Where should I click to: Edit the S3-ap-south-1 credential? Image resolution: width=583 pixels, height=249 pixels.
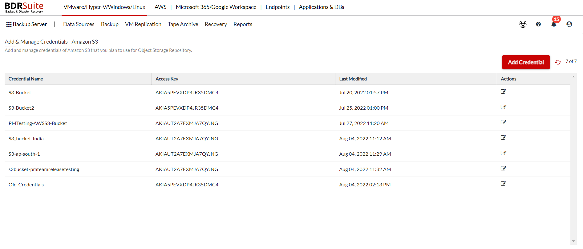coord(503,153)
